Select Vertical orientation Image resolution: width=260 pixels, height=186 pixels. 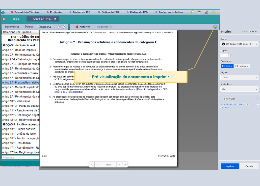coord(227,66)
